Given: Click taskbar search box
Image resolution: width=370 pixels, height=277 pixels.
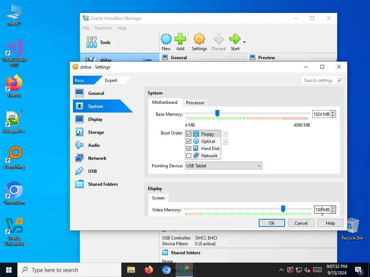Looking at the screenshot, I should point(69,270).
